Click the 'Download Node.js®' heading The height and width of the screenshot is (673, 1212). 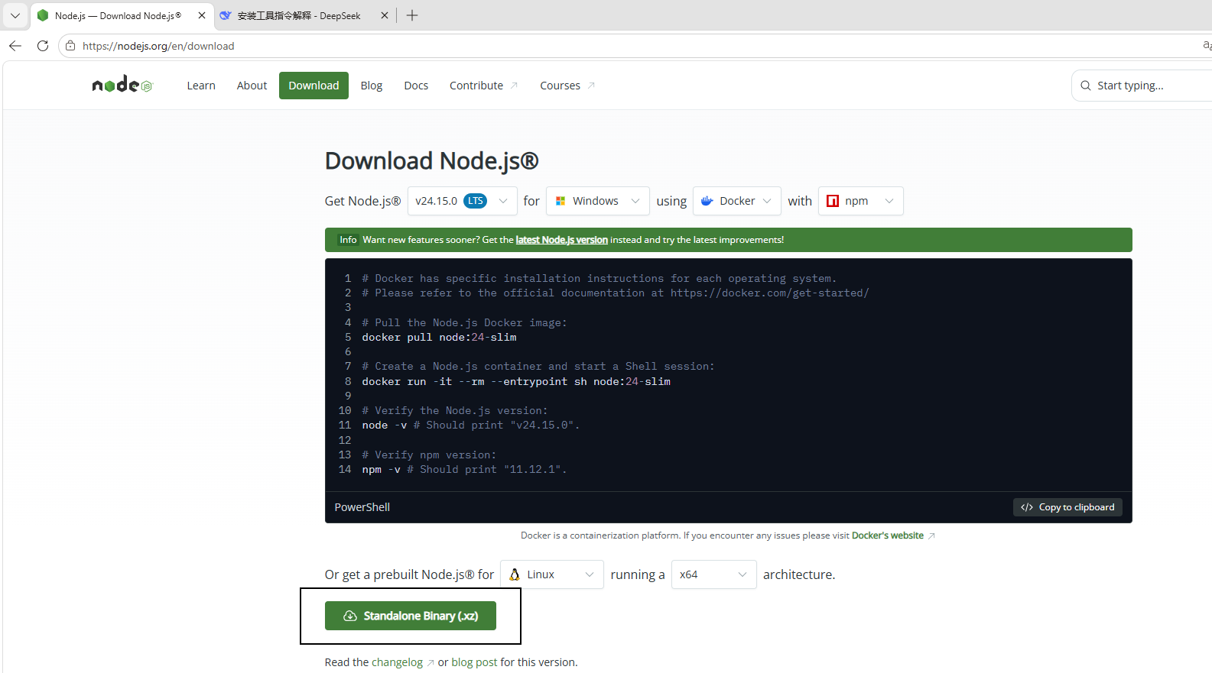point(432,160)
